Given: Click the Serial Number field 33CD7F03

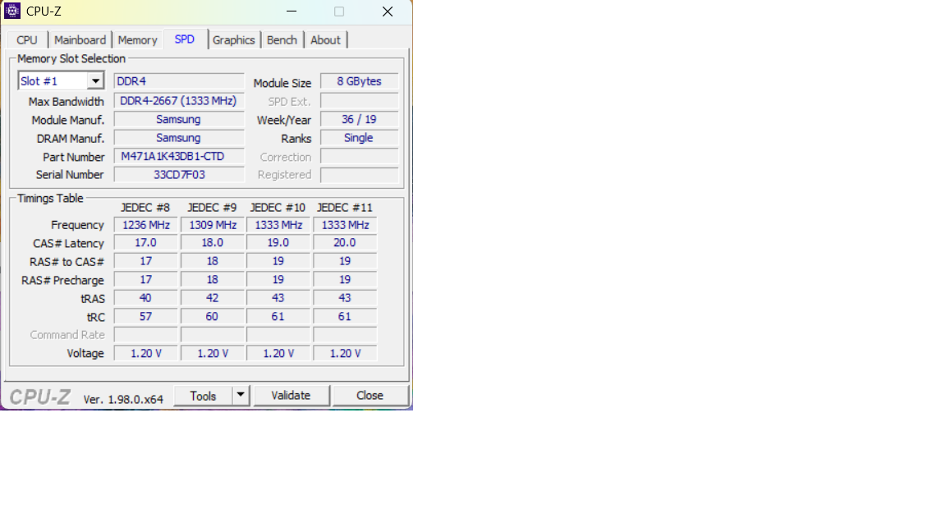Looking at the screenshot, I should click(178, 175).
